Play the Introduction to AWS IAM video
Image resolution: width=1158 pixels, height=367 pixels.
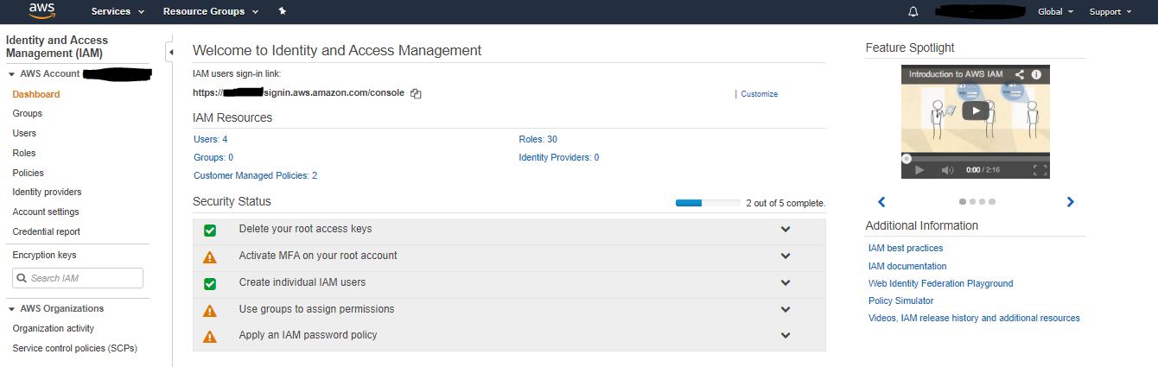pyautogui.click(x=976, y=111)
